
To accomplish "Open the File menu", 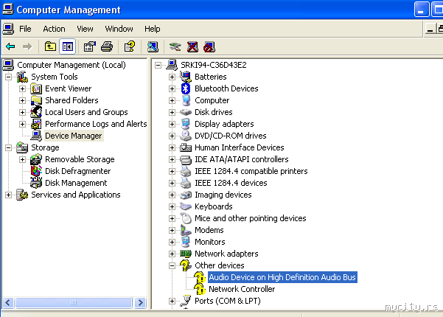I will click(25, 29).
